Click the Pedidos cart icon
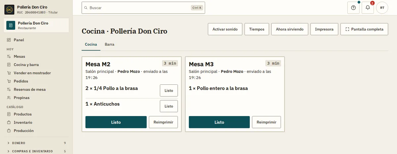Screen dimensions: 397x154 tap(9, 81)
